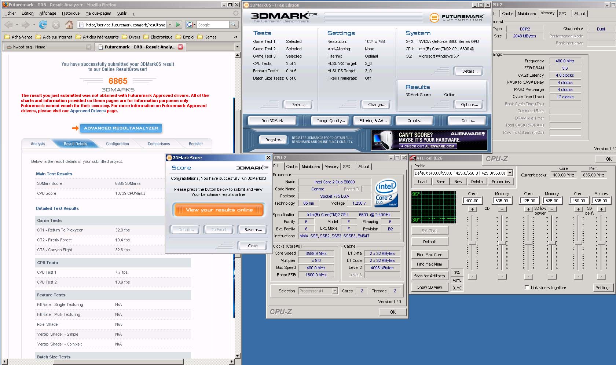Go to the Firefox home page icon
616x365 pixels.
(x=69, y=25)
